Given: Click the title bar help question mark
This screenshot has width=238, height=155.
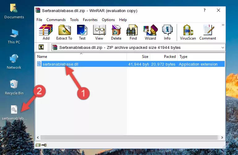Looking at the screenshot, I should [205, 10].
